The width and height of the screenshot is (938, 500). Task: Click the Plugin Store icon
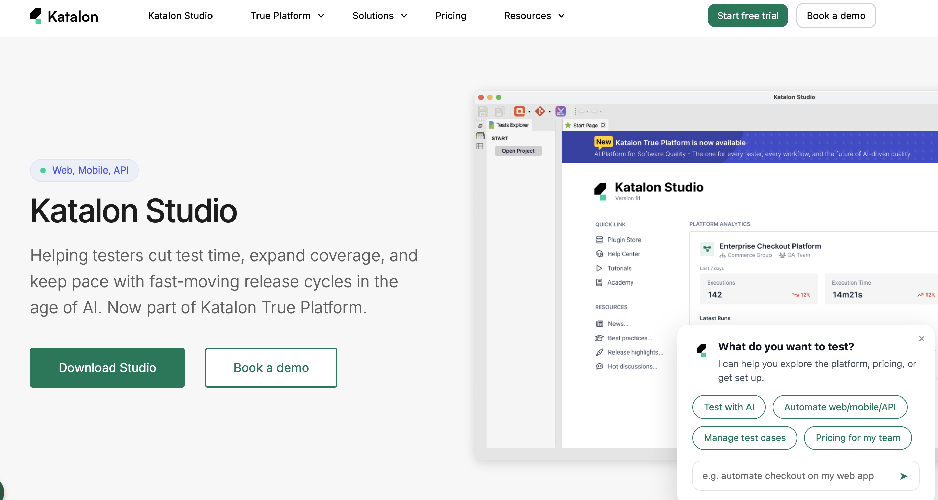pos(599,240)
